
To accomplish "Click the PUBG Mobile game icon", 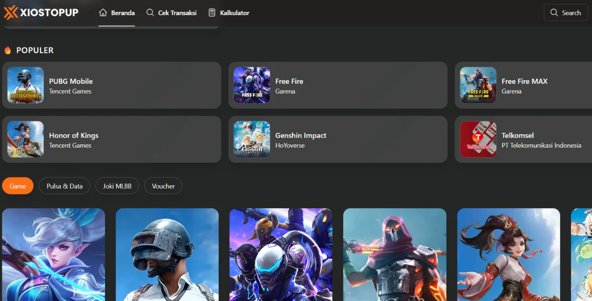I will coord(26,85).
